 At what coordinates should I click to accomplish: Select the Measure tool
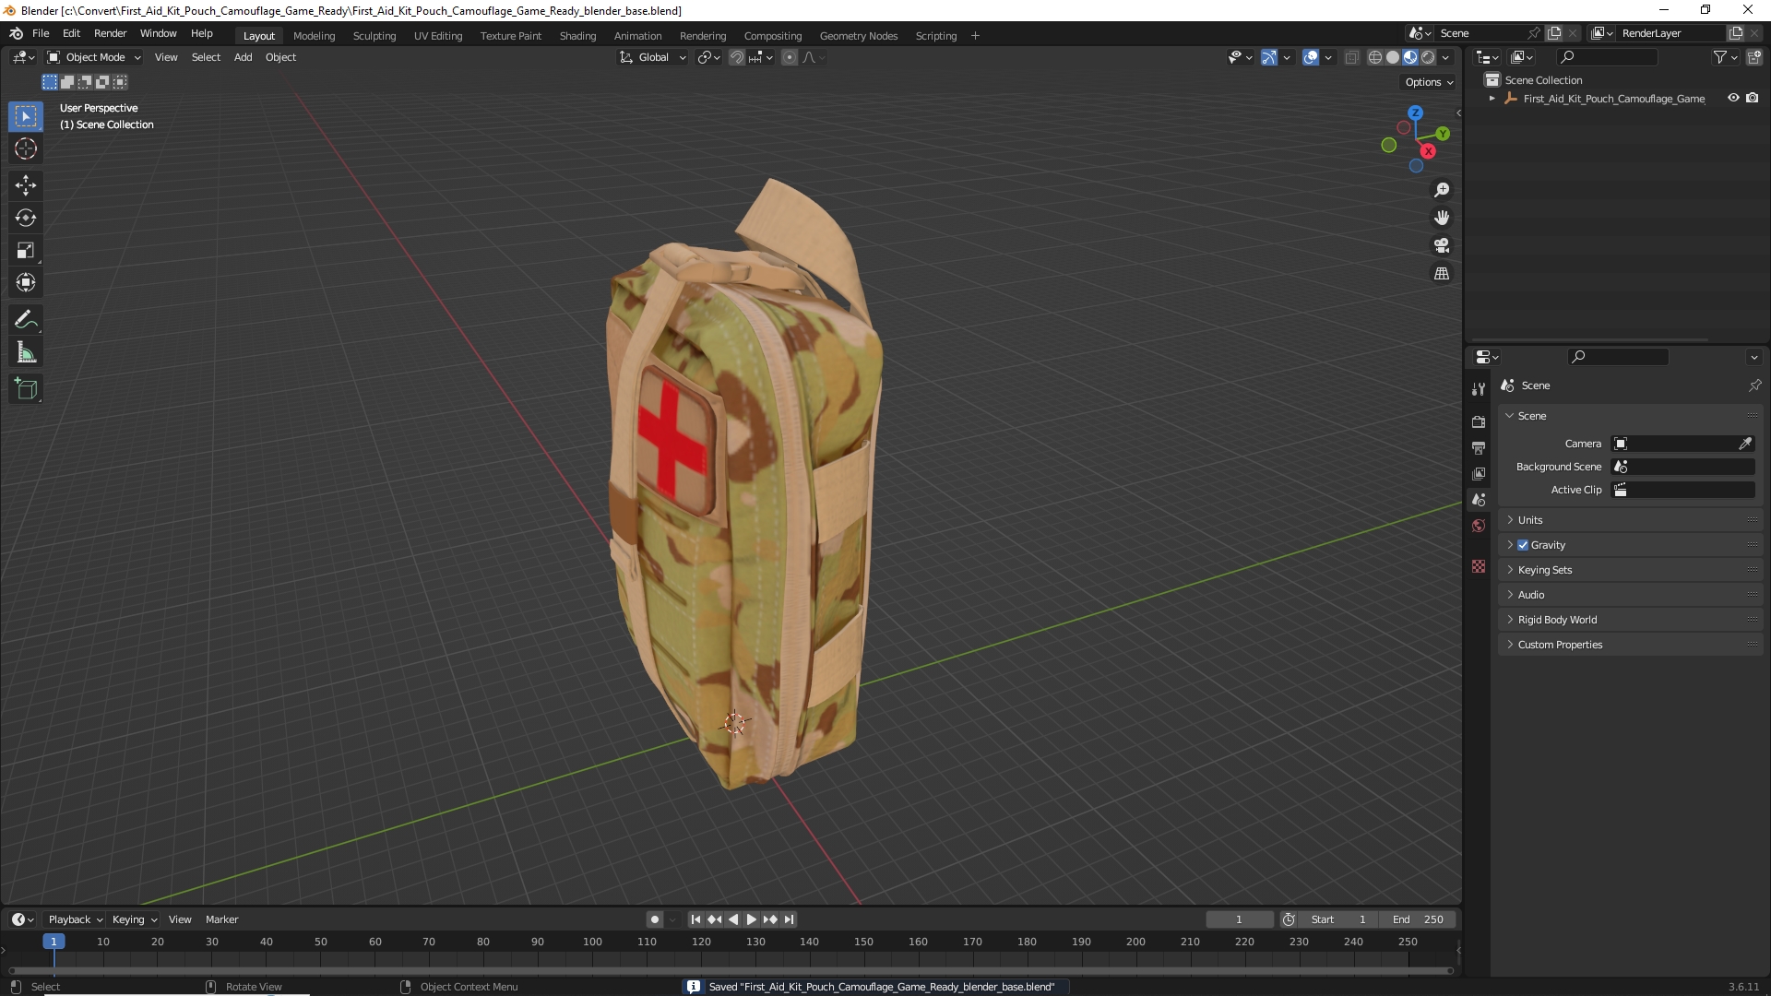(26, 352)
